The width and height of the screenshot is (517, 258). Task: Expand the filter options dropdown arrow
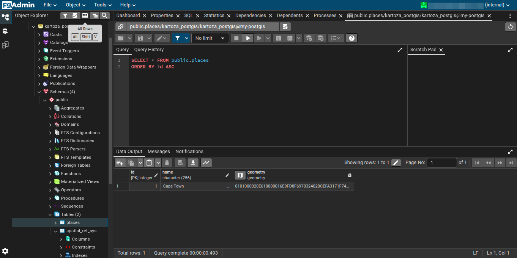pyautogui.click(x=186, y=38)
